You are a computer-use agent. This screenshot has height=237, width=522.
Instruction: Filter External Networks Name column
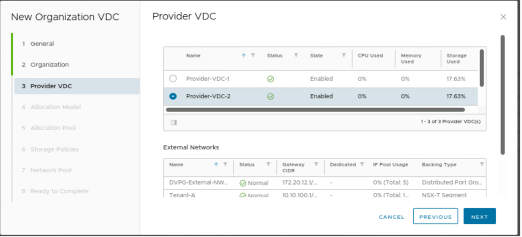(225, 165)
